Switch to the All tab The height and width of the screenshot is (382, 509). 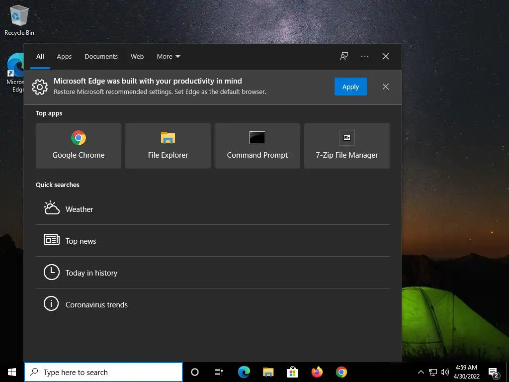click(x=40, y=56)
